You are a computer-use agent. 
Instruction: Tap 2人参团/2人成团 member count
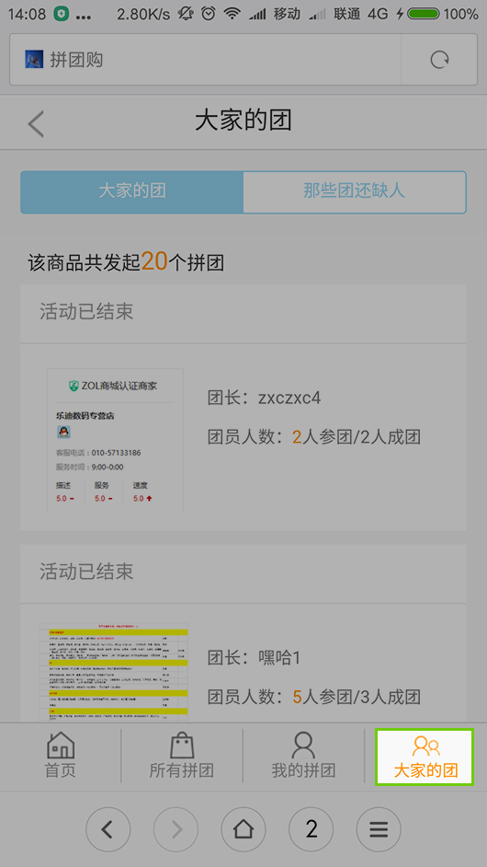357,437
